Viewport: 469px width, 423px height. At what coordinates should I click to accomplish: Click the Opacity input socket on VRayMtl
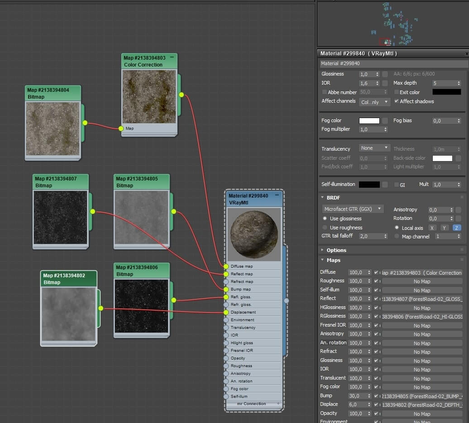coord(226,358)
